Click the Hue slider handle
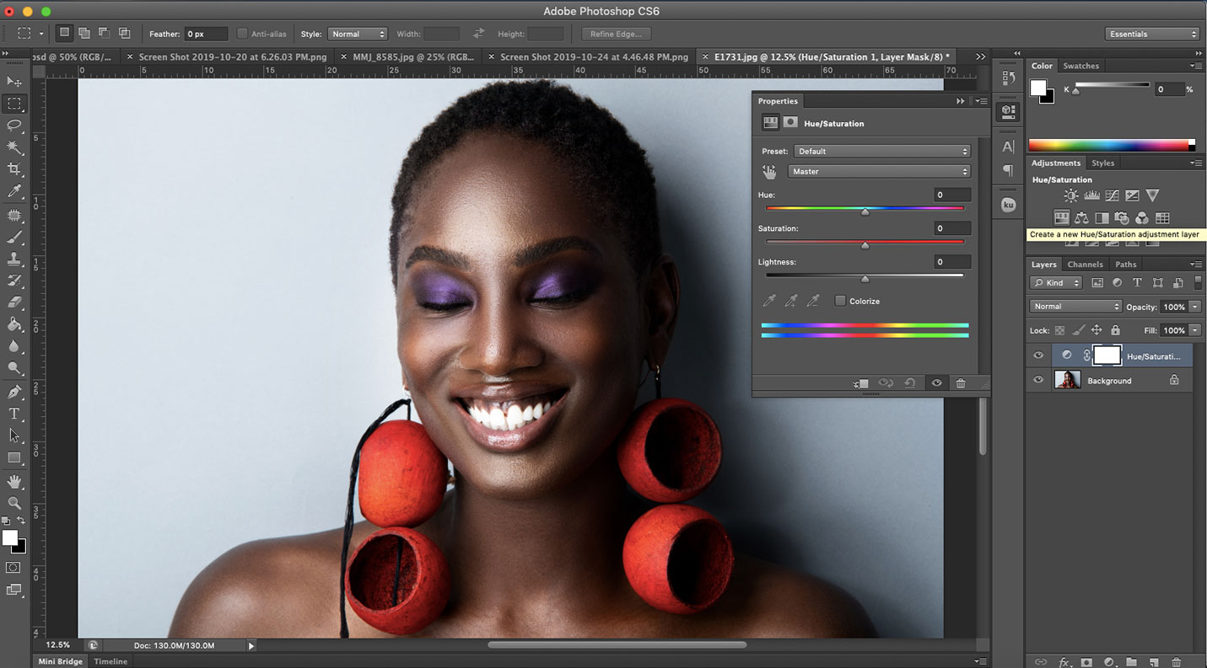Screen dimensions: 1207x668 865,211
